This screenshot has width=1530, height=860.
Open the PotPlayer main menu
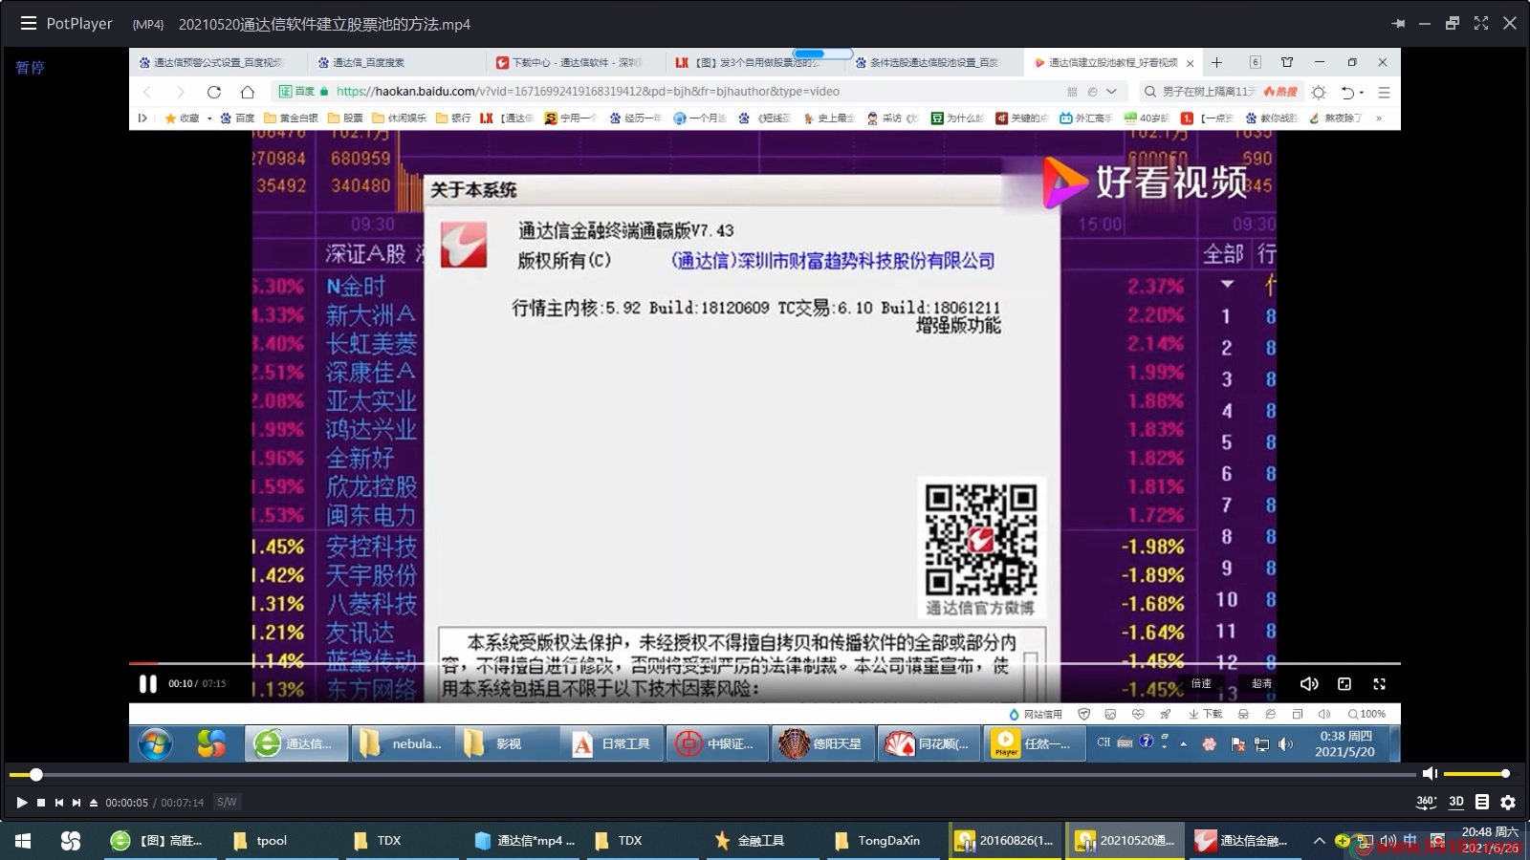(x=29, y=23)
